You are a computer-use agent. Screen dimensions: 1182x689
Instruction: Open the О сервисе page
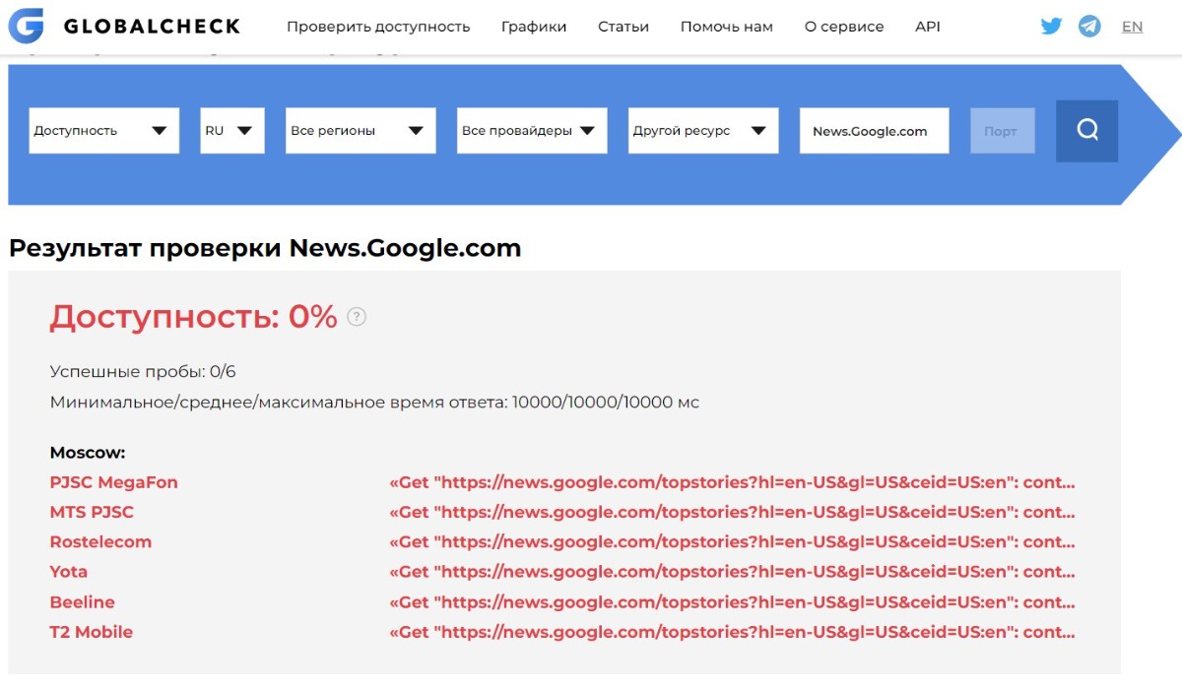[844, 27]
